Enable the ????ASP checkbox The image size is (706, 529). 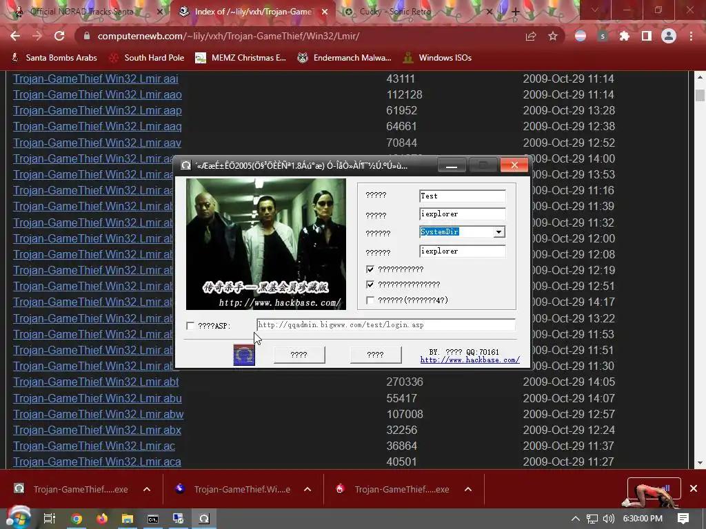(x=190, y=325)
